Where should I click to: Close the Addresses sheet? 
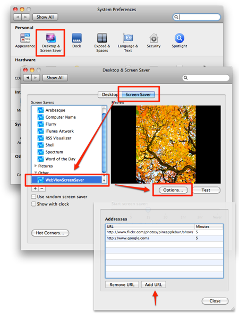pos(215,301)
